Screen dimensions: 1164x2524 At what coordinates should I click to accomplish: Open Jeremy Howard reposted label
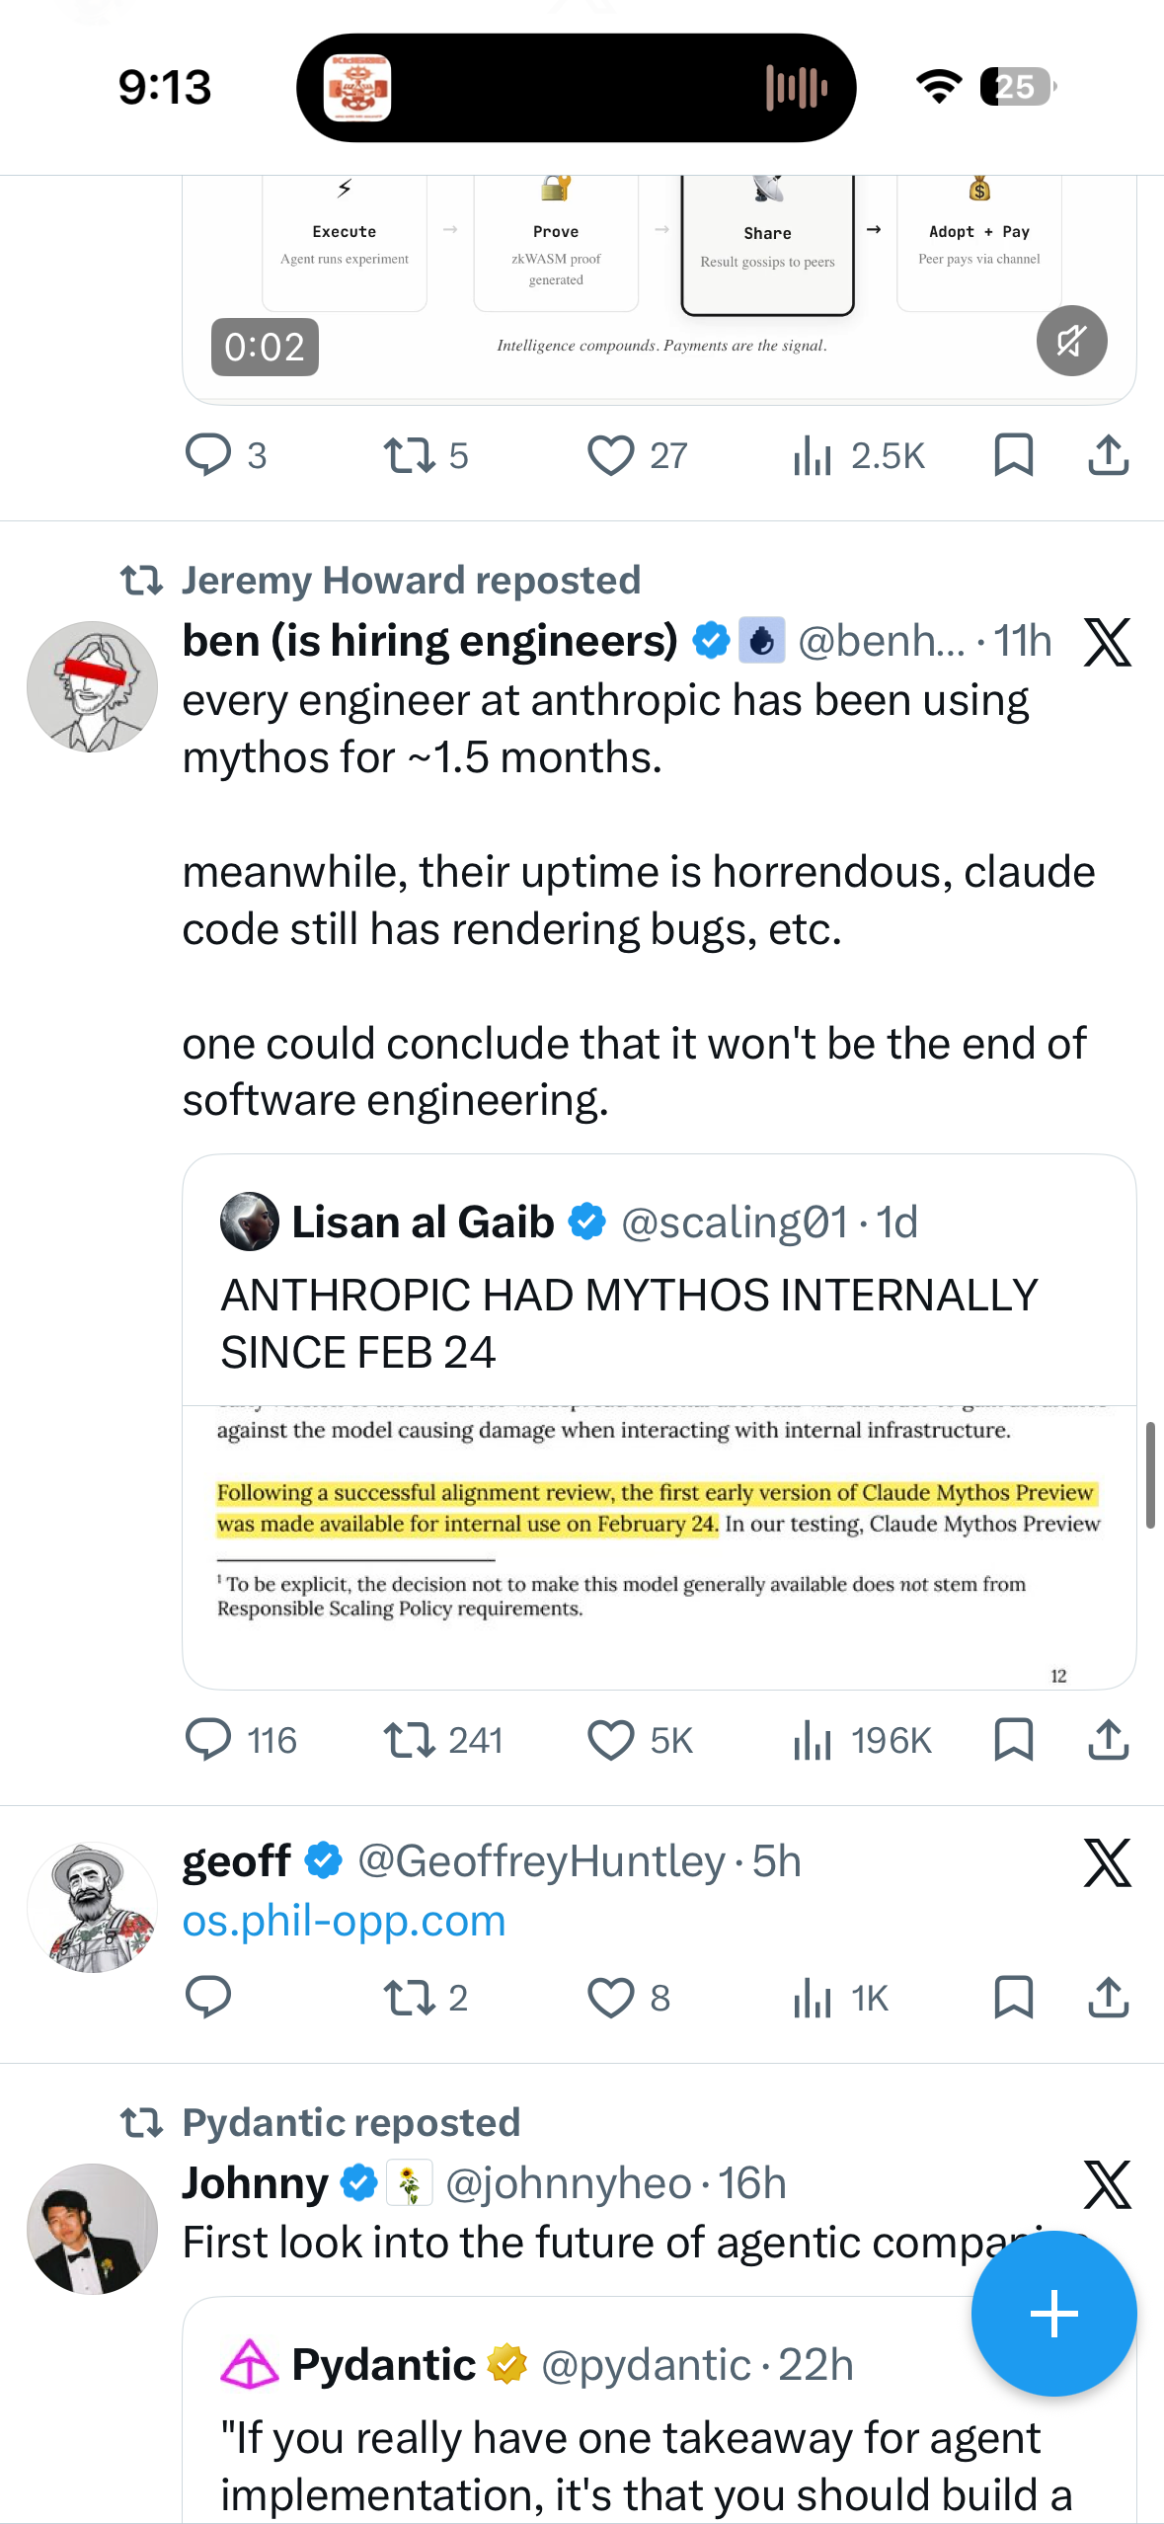411,580
